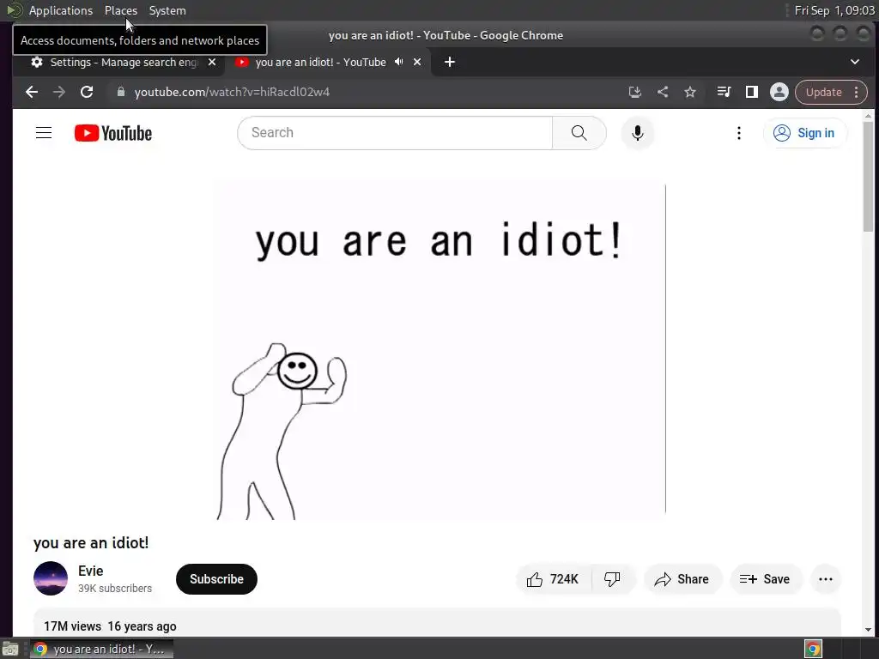This screenshot has height=659, width=879.
Task: Open Evie's channel avatar
Action: pos(51,578)
